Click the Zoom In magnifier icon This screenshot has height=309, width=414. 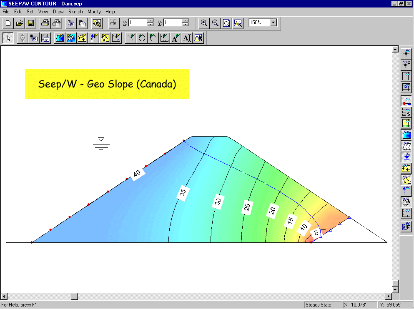pyautogui.click(x=204, y=23)
